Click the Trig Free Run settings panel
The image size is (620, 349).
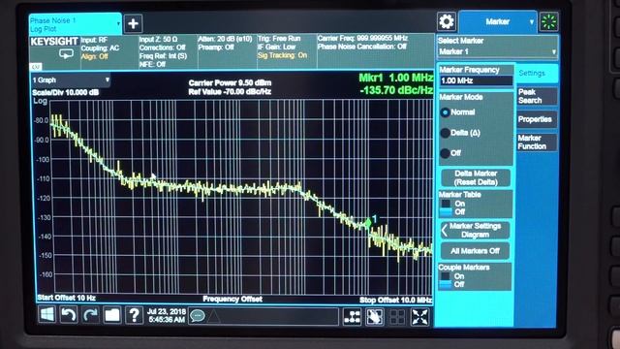point(287,51)
